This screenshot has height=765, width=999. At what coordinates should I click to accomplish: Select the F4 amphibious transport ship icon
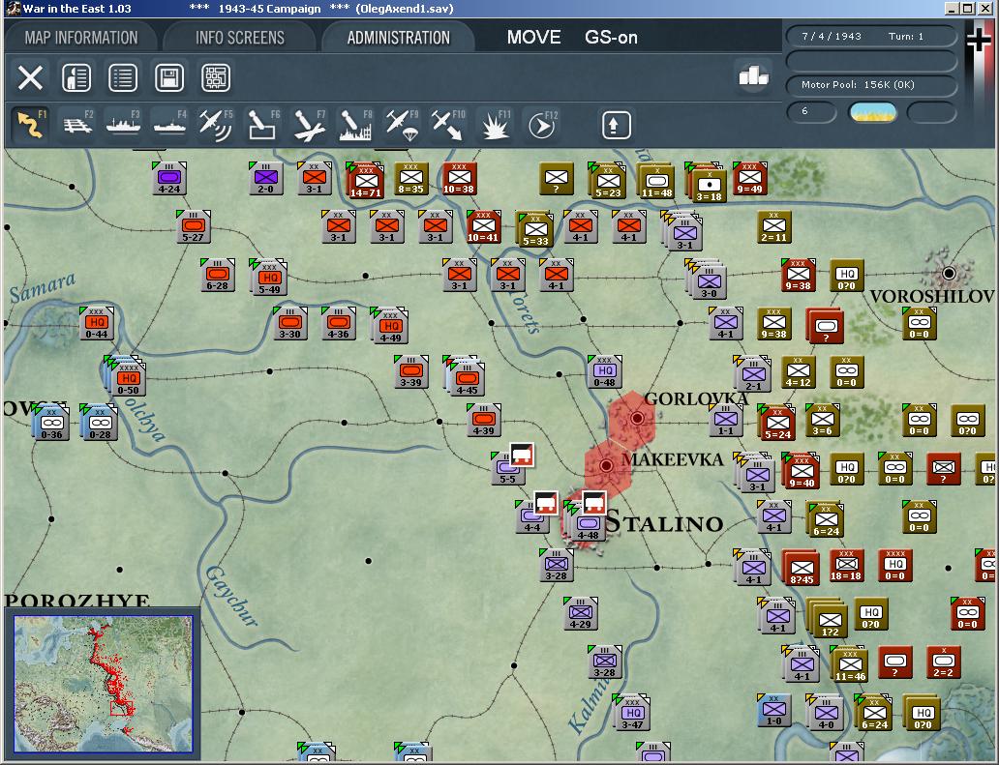[169, 124]
